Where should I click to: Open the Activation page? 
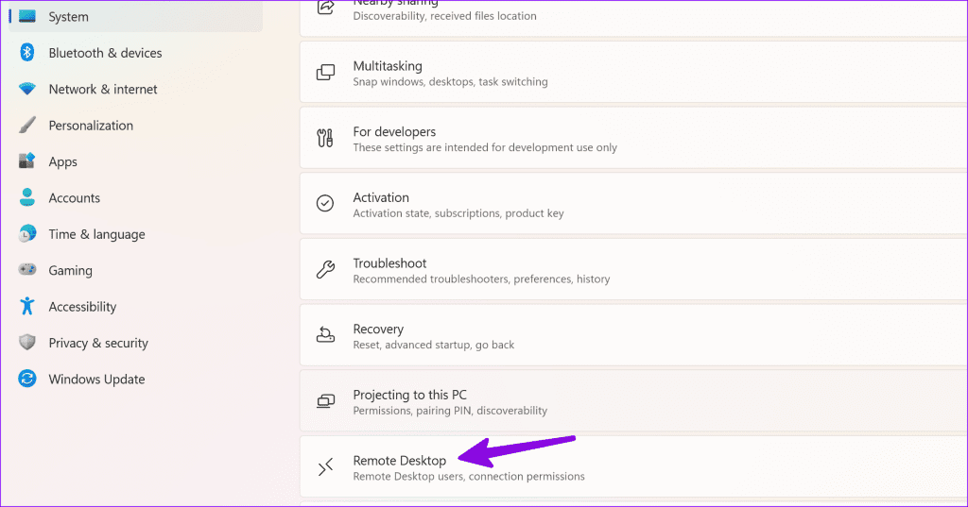click(624, 204)
